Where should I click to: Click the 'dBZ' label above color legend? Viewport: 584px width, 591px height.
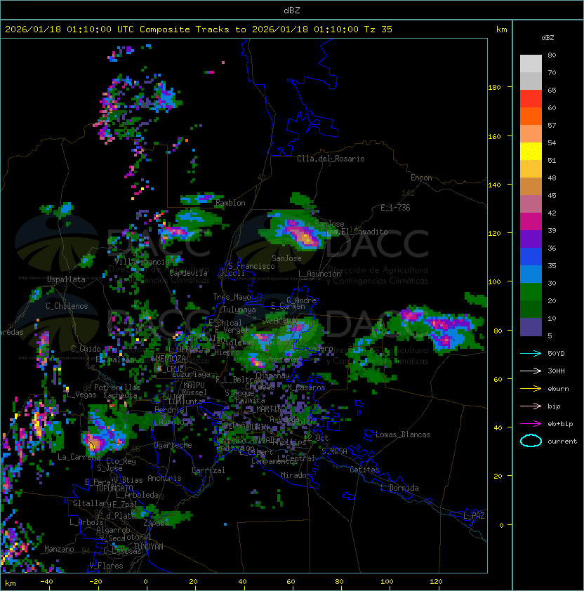(x=547, y=38)
